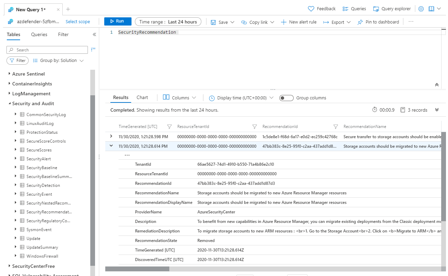
Task: Filter the TimeGenerated column
Action: tap(169, 127)
